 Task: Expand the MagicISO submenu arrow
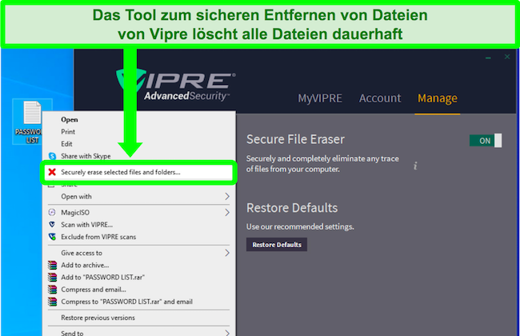pos(227,212)
